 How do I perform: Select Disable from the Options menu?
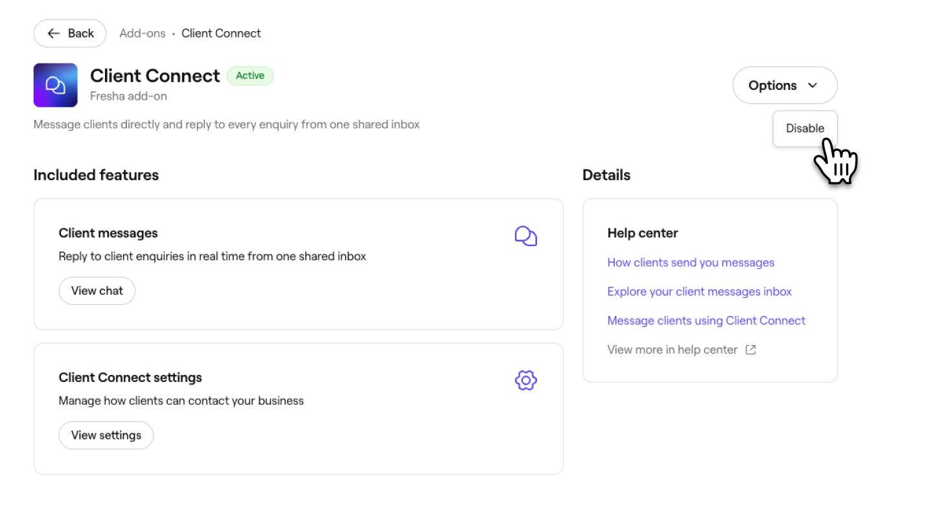(x=805, y=128)
